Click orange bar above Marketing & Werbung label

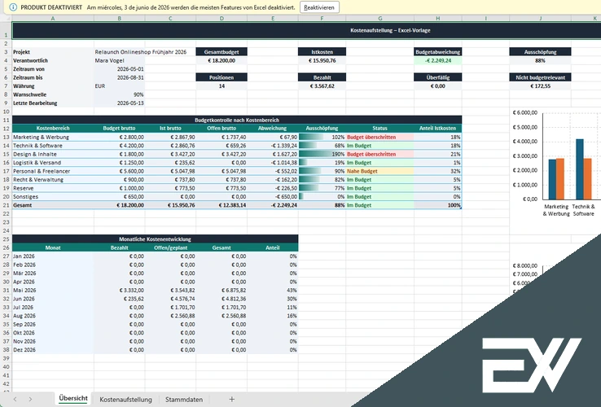[560, 178]
